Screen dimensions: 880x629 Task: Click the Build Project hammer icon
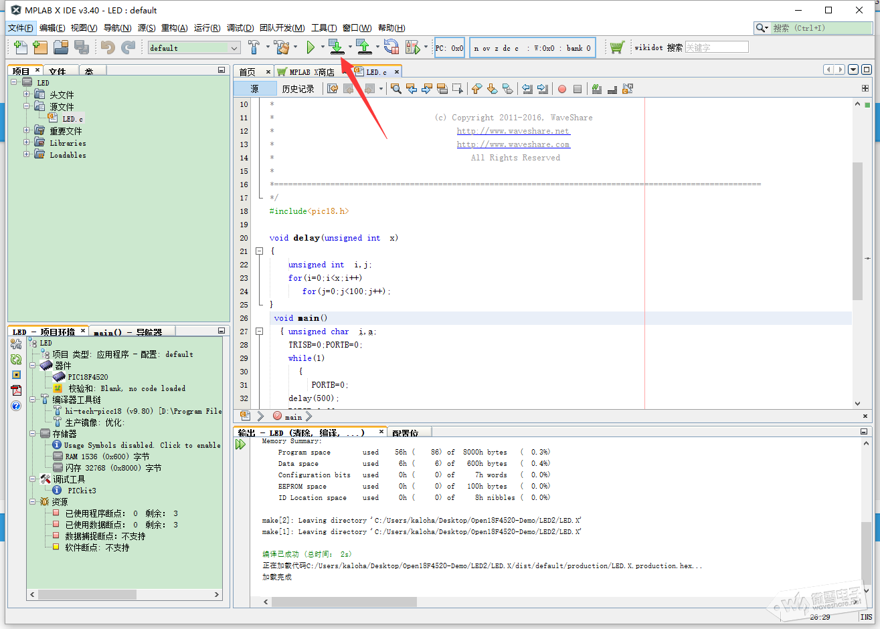tap(254, 47)
